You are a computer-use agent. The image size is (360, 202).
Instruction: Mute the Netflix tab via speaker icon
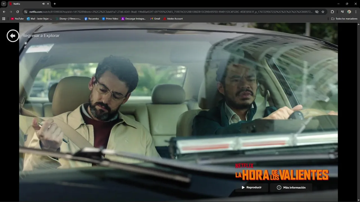[x=43, y=4]
